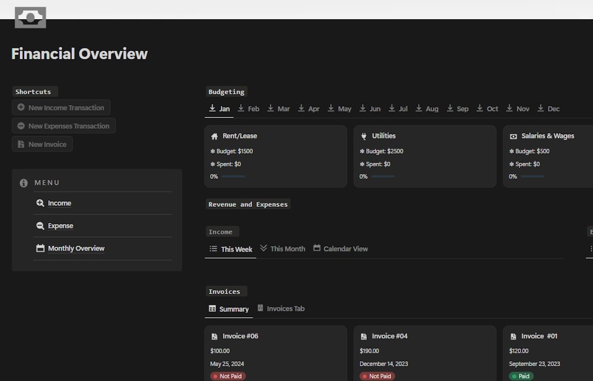The image size is (593, 381).
Task: Click the May 25, 2024 date
Action: [227, 364]
